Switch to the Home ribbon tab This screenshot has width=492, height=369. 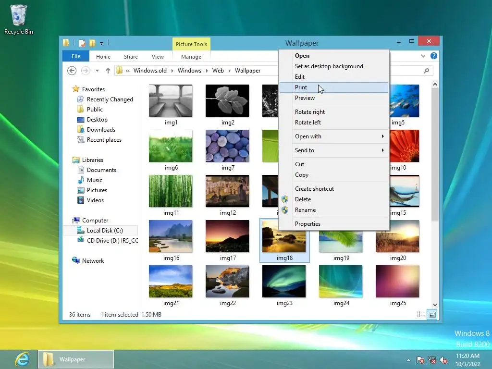point(103,57)
